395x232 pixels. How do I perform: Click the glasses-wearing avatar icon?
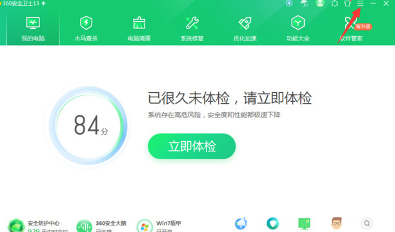click(x=336, y=224)
